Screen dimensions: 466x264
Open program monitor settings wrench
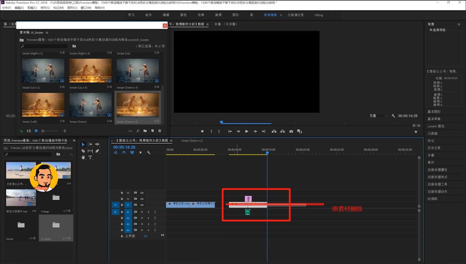393,116
